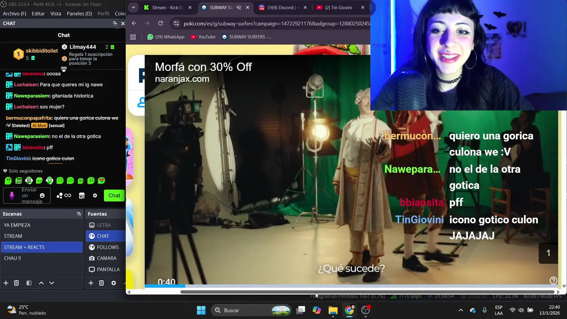Close the Discord tab
567x319 pixels.
point(305,8)
